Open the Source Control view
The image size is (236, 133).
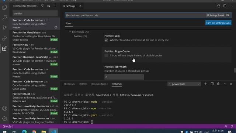pyautogui.click(x=4, y=28)
